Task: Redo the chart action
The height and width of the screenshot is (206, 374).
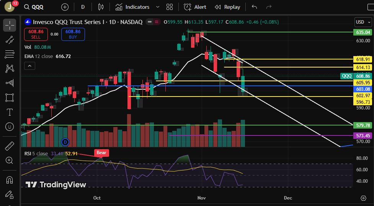Action: point(269,7)
